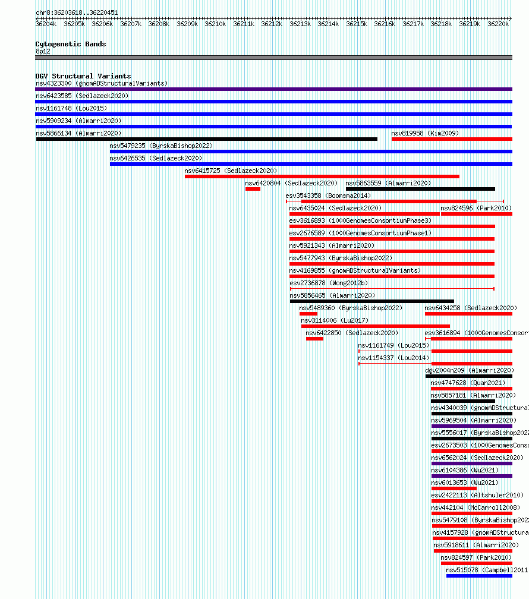The image size is (529, 599).
Task: Open nsv5866134 (Almarri2020) variant
Action: click(x=78, y=133)
